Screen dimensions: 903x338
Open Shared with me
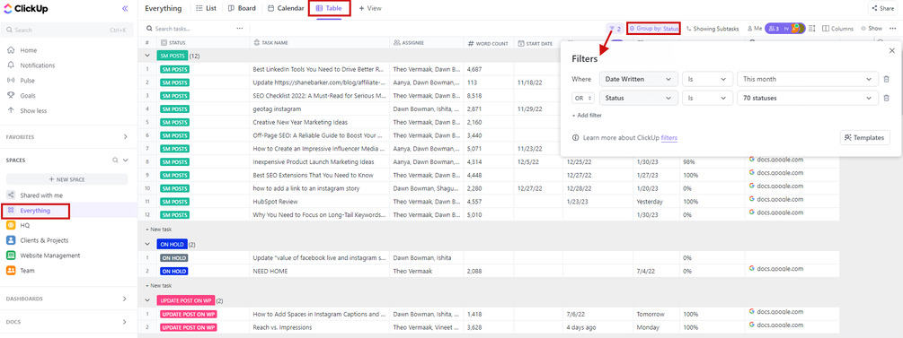[x=41, y=195]
